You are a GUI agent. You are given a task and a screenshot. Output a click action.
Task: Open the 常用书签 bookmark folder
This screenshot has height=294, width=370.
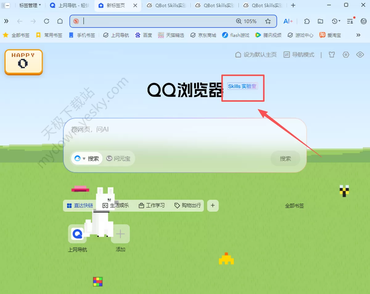49,35
